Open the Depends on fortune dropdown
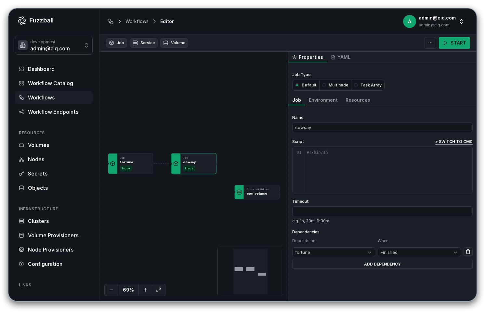The image size is (485, 312). click(x=334, y=252)
